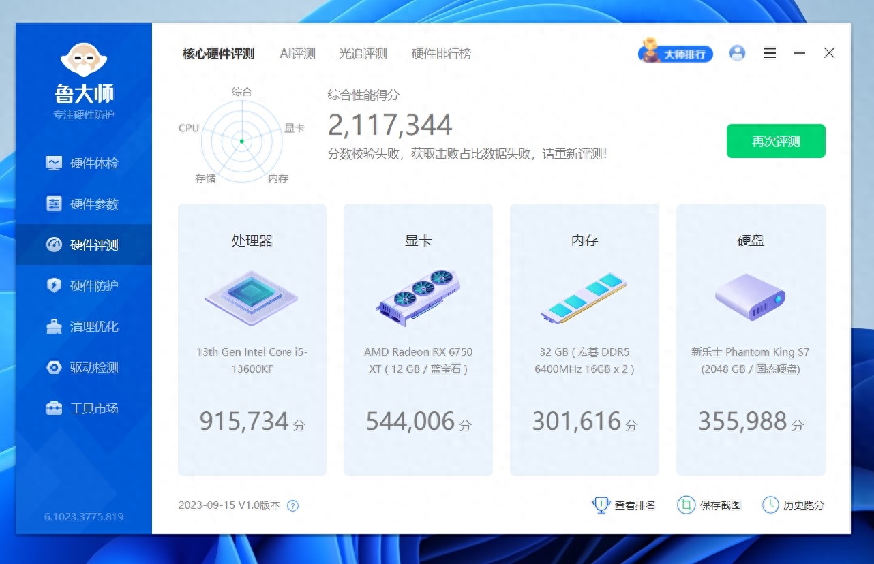Screen dimensions: 874x564
Task: Click 32 GB 宏碁 DDR5 memory text
Action: pos(584,360)
